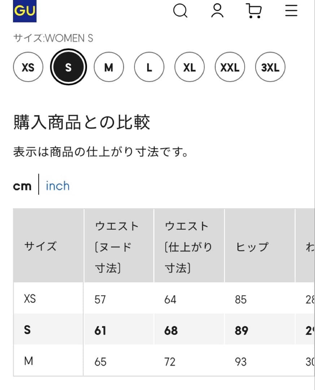Click the M row in size table
This screenshot has width=315, height=390.
(164, 360)
